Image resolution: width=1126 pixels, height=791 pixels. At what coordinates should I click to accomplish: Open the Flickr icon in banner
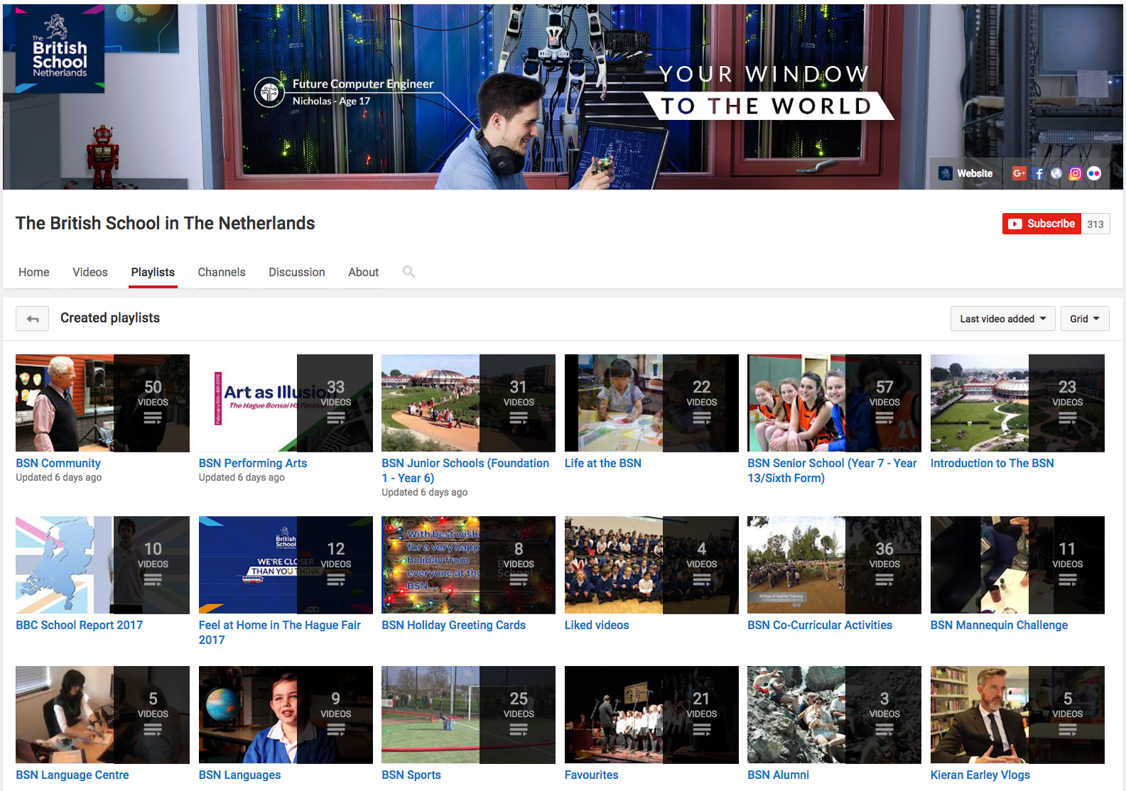pyautogui.click(x=1094, y=173)
